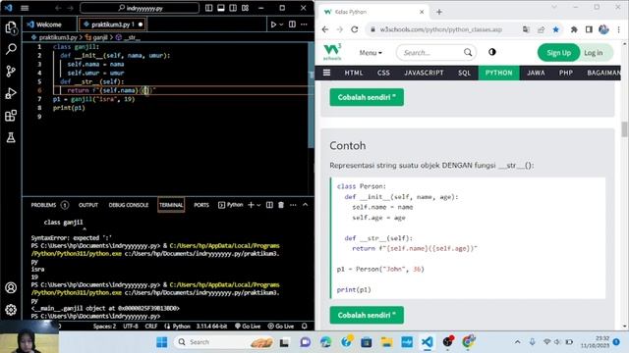Image resolution: width=629 pixels, height=353 pixels.
Task: Go back in the Chrome browser
Action: (325, 29)
